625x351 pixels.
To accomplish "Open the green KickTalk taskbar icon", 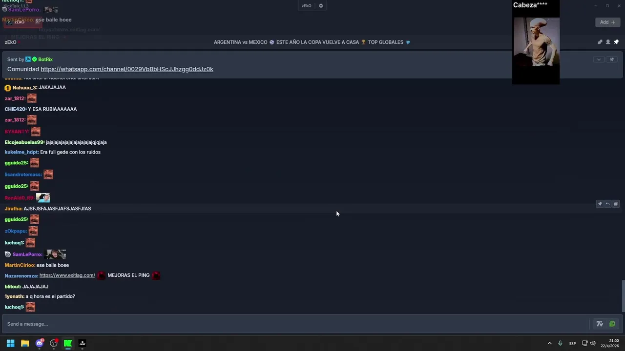I will pos(68,343).
